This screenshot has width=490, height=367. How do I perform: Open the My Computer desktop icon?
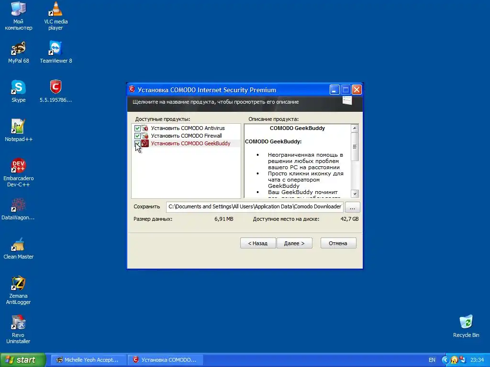coord(18,16)
